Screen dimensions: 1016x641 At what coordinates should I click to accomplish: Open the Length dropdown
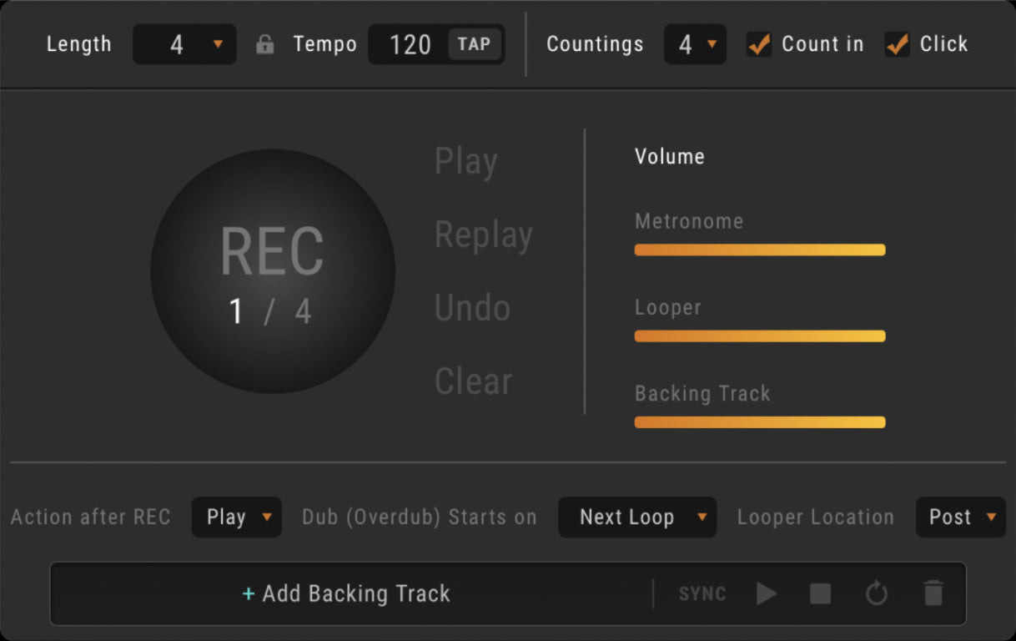point(185,44)
